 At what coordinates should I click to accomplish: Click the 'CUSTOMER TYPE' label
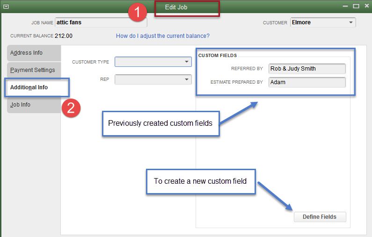pos(90,62)
